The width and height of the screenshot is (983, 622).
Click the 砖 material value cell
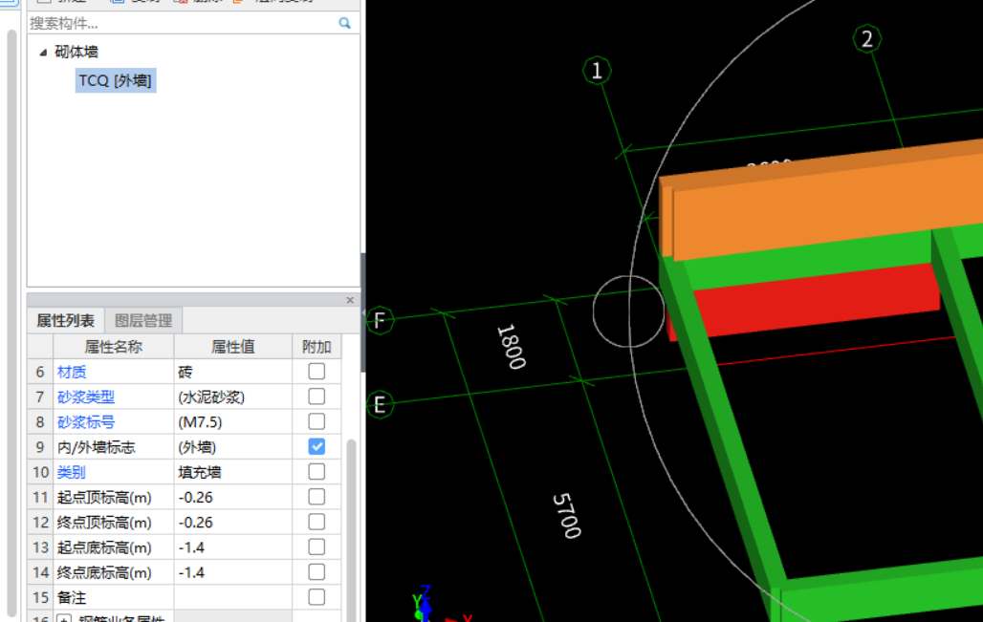click(x=232, y=372)
